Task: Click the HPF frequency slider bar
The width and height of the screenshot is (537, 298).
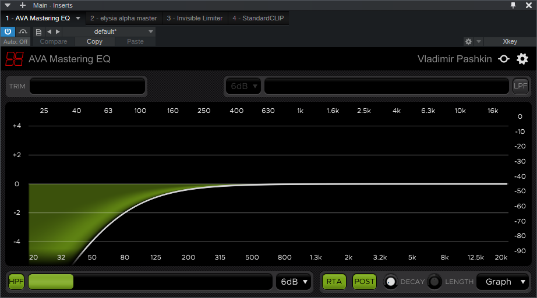Action: 150,282
